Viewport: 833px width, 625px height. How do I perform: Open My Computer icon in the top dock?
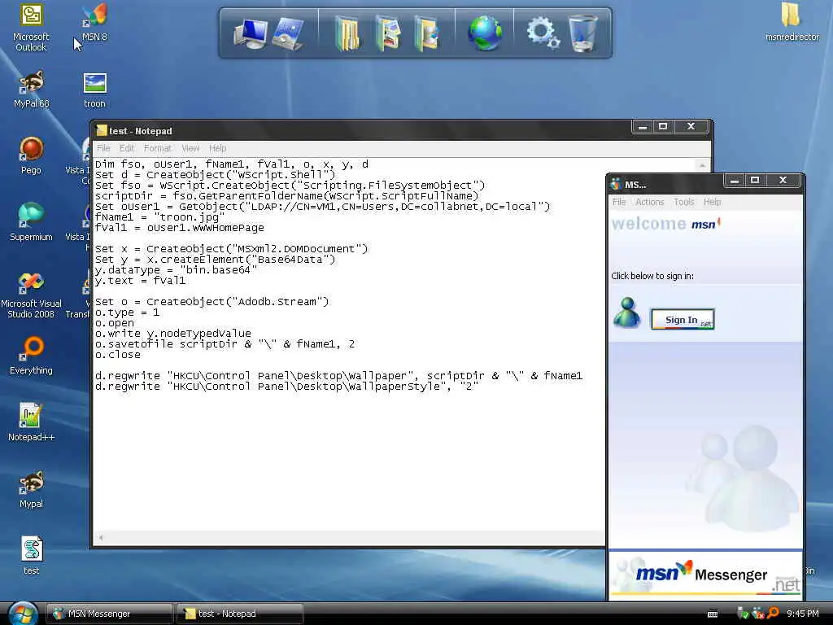(x=250, y=33)
